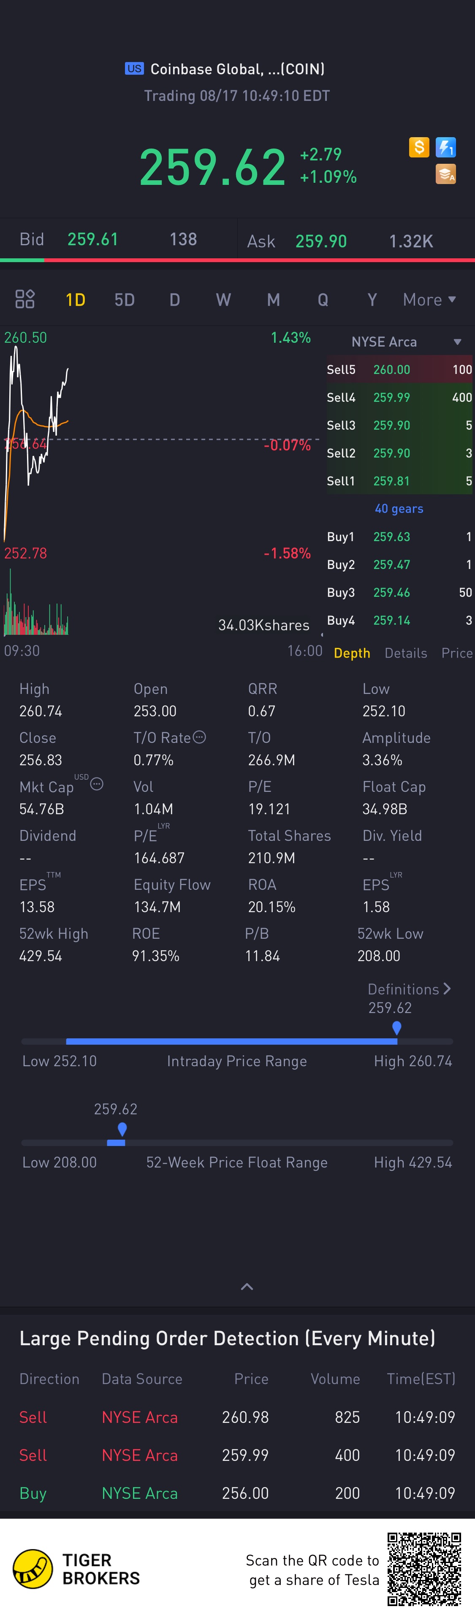Tap the orange stacked layers icon

point(445,174)
